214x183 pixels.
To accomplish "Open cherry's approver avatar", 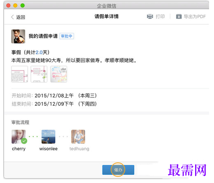I will (19, 137).
